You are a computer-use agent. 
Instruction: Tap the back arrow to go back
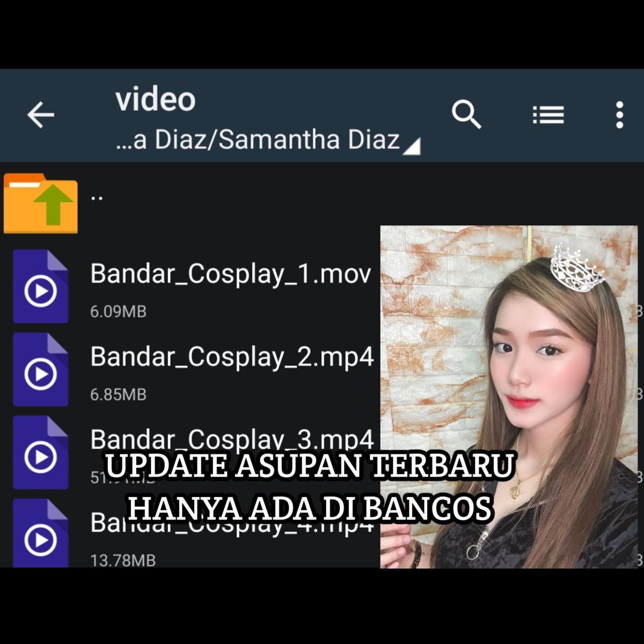[40, 114]
